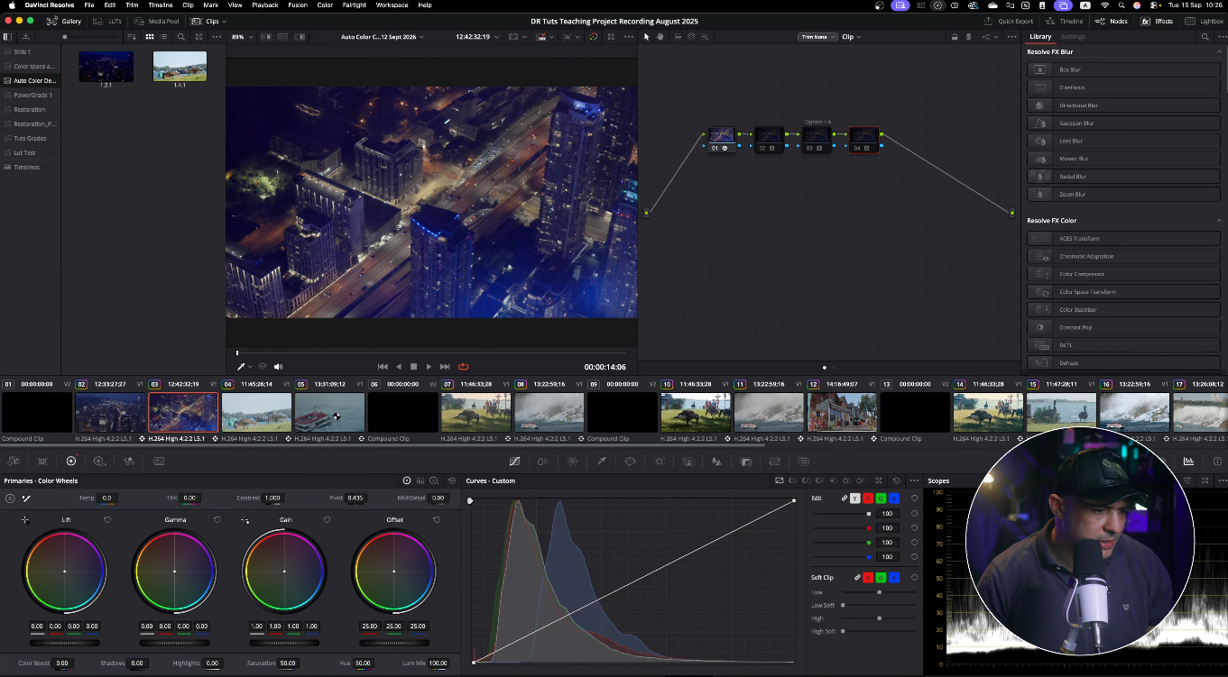Image resolution: width=1228 pixels, height=677 pixels.
Task: Open Clips dropdown in top toolbar
Action: pos(209,21)
